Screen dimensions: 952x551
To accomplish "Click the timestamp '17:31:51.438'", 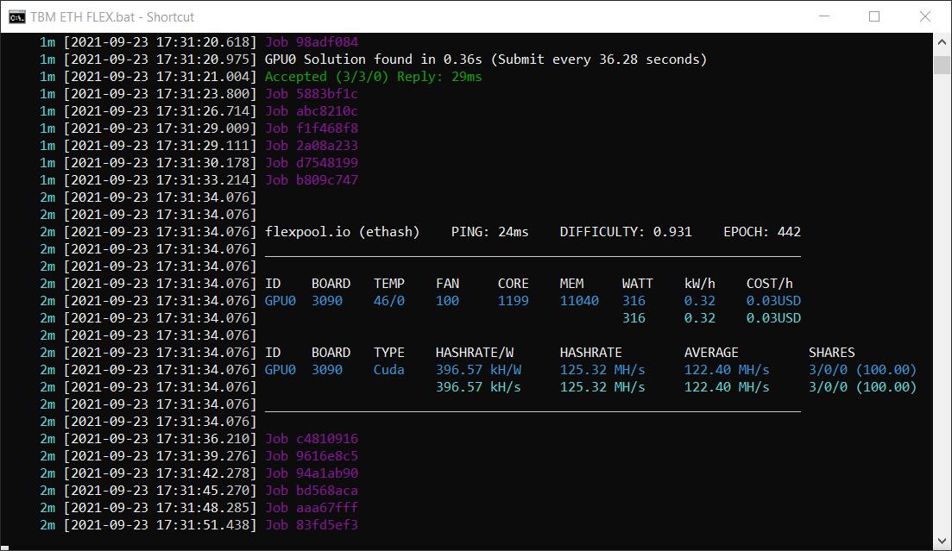I will pos(203,525).
